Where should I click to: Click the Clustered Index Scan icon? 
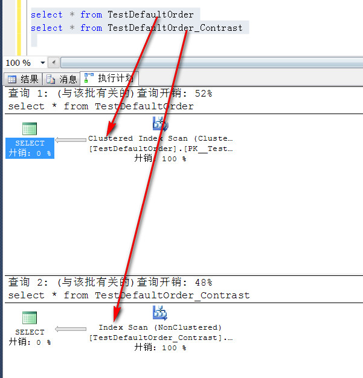pos(160,124)
